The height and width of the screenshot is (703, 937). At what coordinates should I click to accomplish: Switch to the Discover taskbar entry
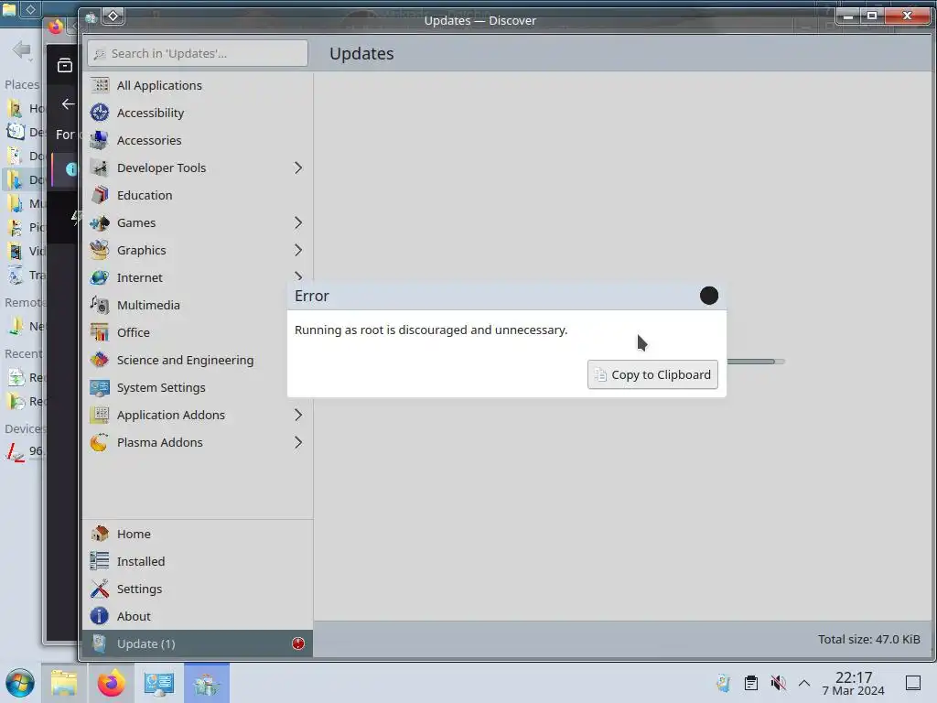pyautogui.click(x=207, y=683)
